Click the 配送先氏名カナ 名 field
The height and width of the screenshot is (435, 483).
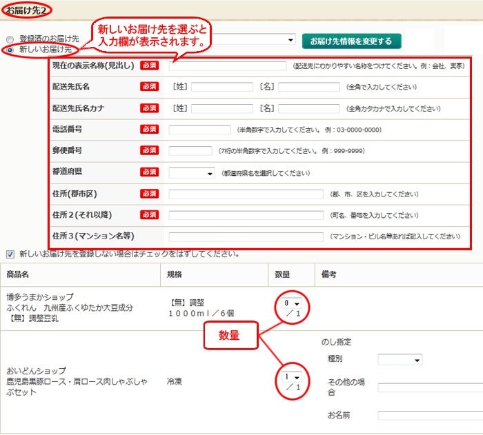click(308, 109)
